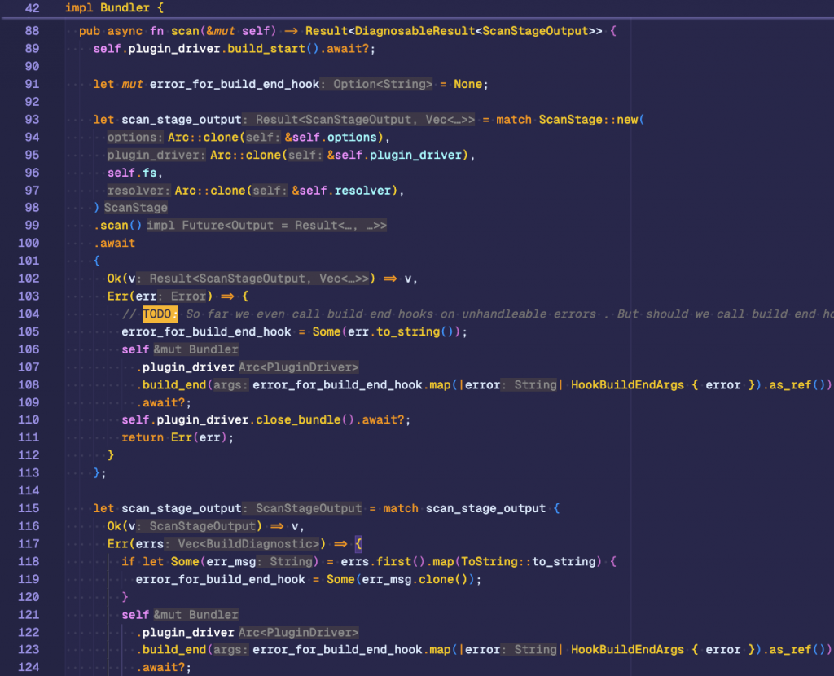Click the 'build_start' method call on line 89
This screenshot has width=834, height=676.
tap(266, 49)
